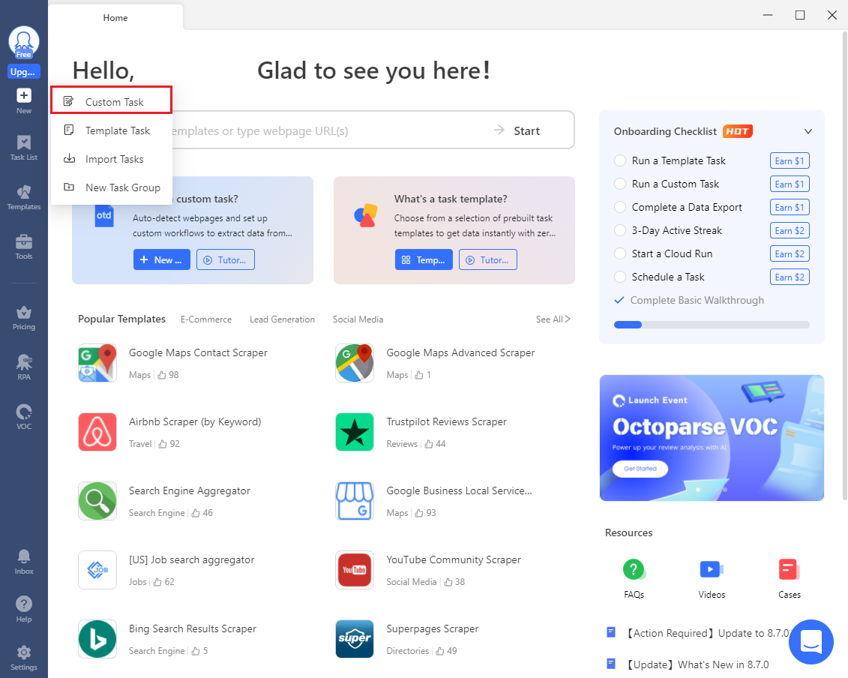The width and height of the screenshot is (848, 678).
Task: Open Pricing in sidebar
Action: click(24, 318)
